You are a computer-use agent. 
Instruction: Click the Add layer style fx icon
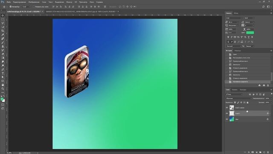pos(249,152)
